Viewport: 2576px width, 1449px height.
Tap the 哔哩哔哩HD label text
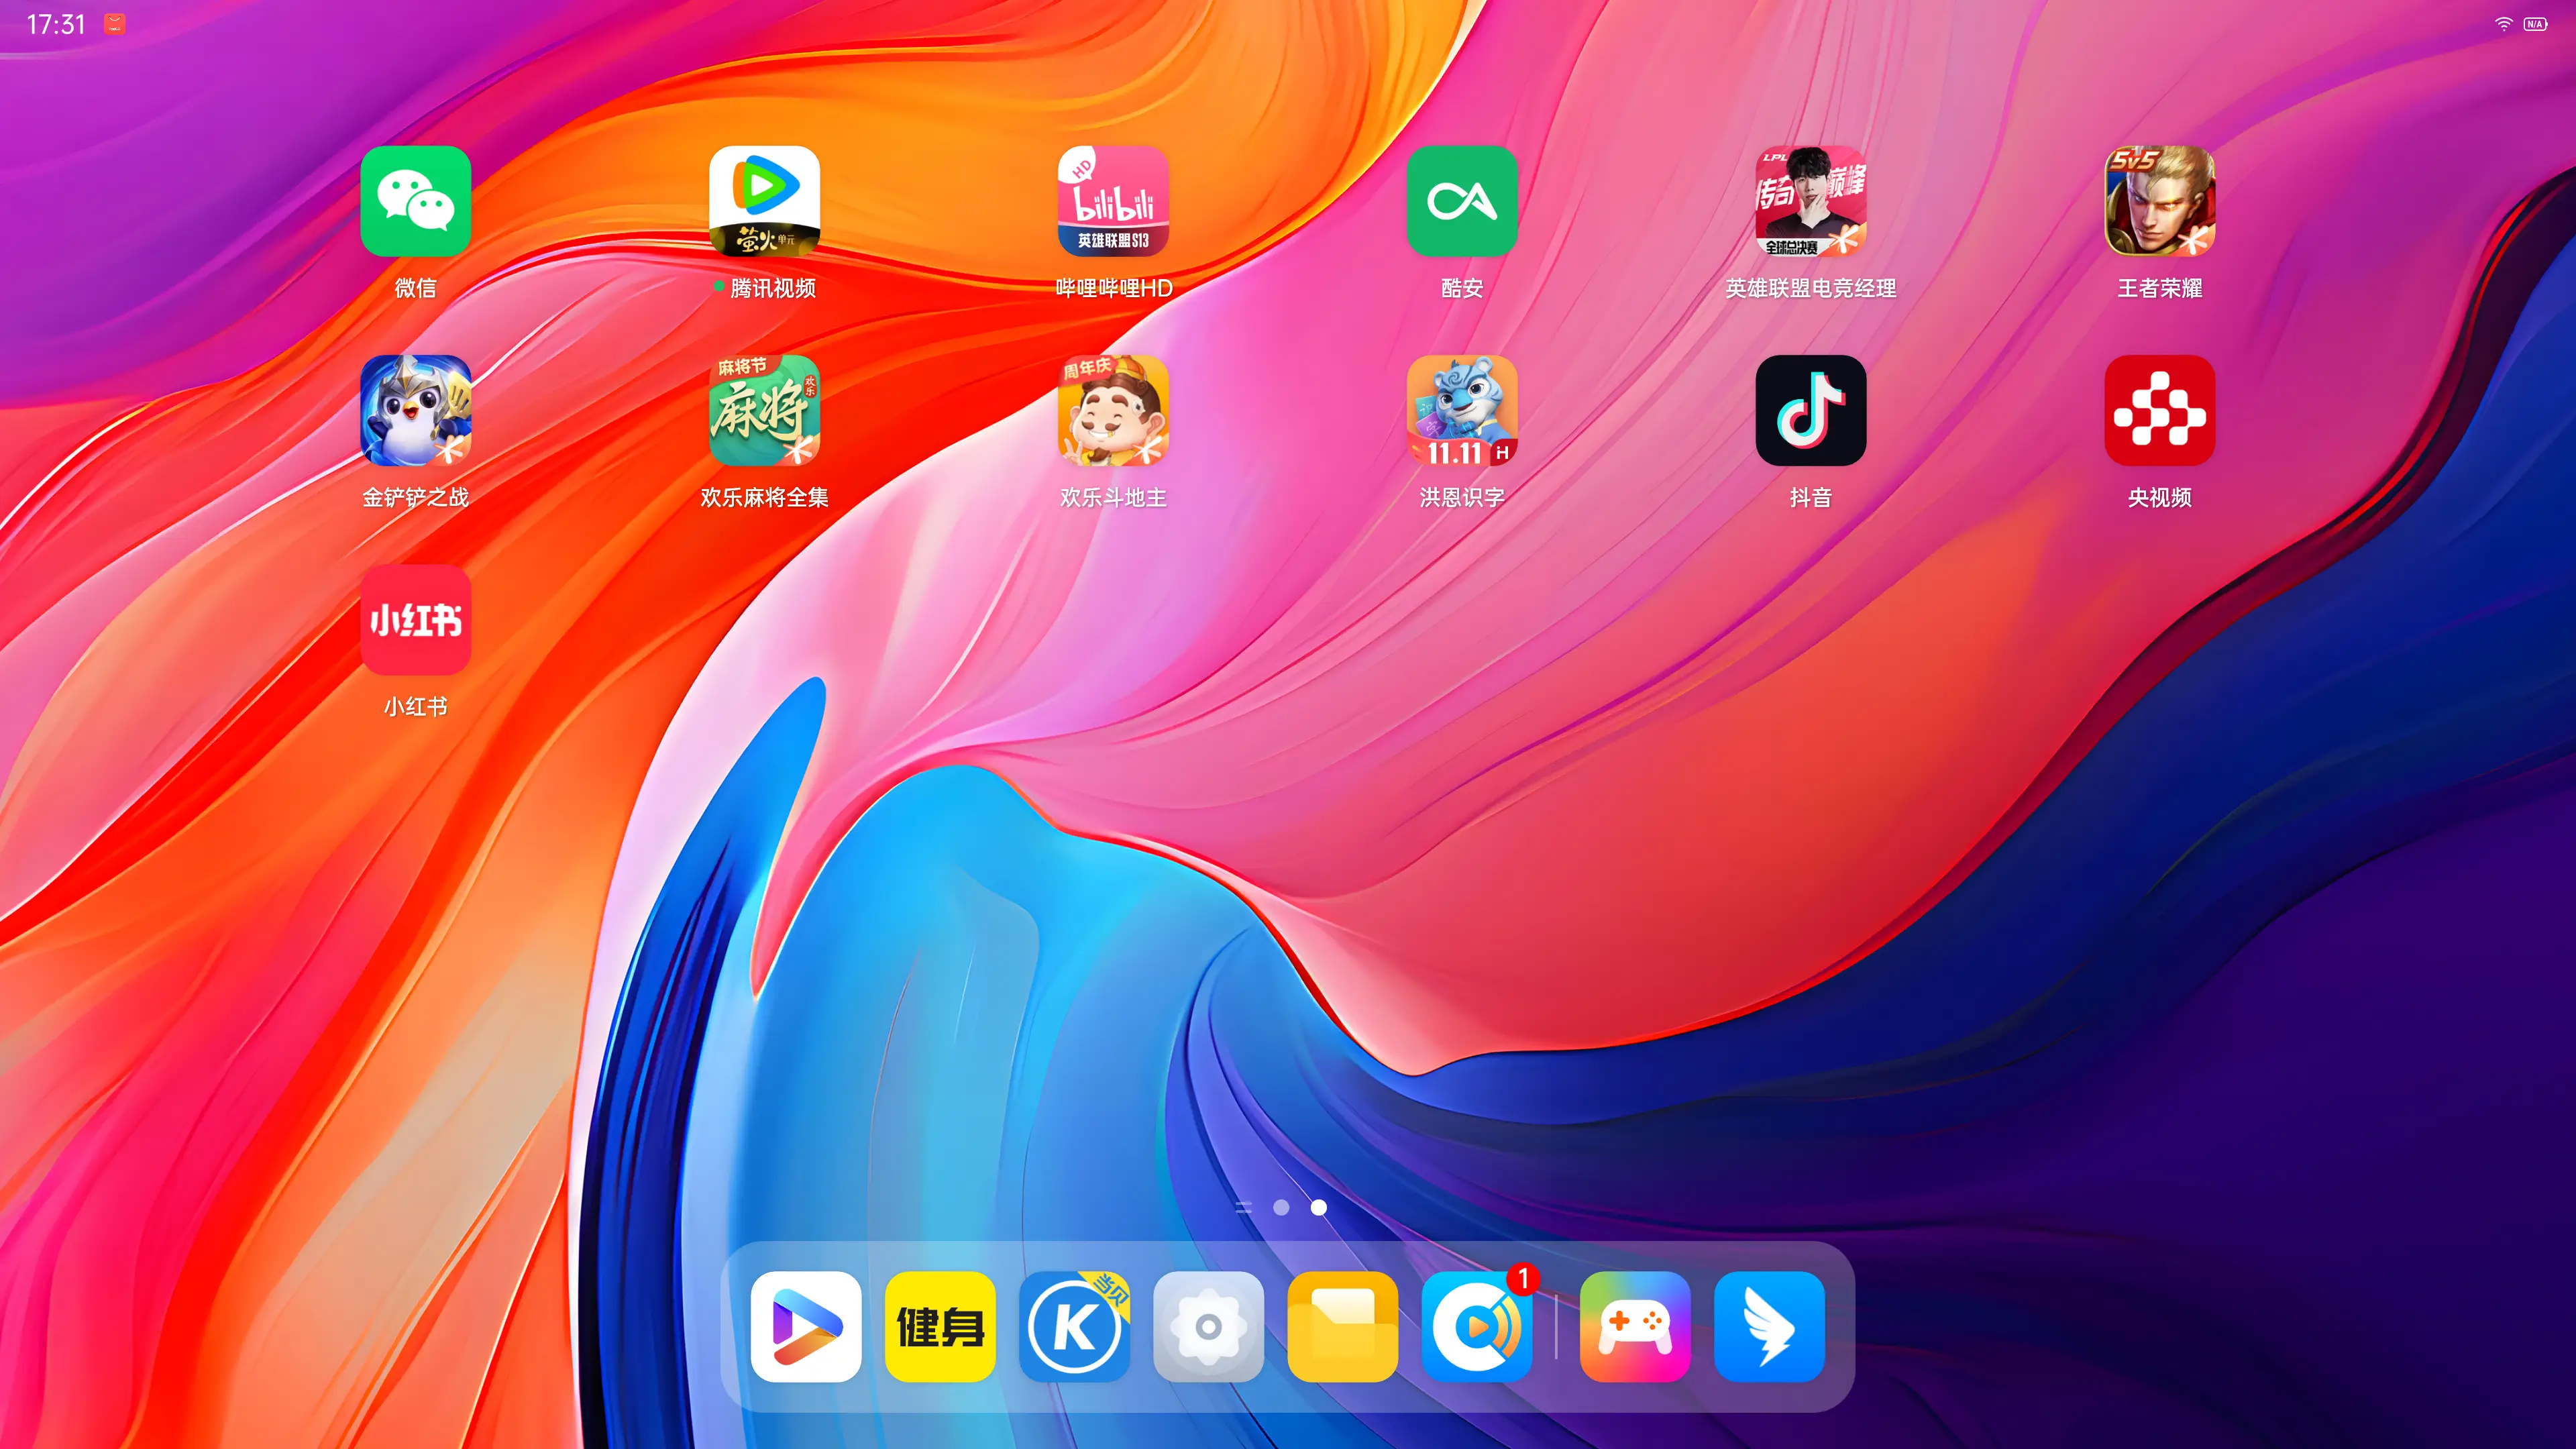[1113, 288]
